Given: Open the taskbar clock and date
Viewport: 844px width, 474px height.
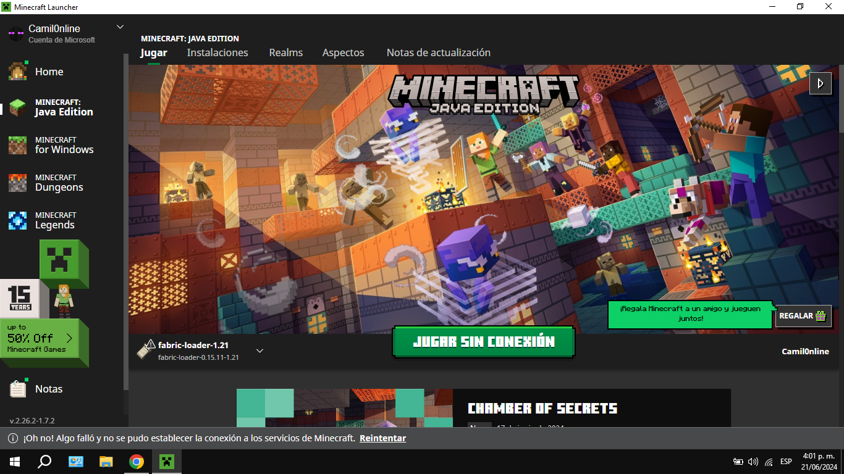Looking at the screenshot, I should (819, 461).
